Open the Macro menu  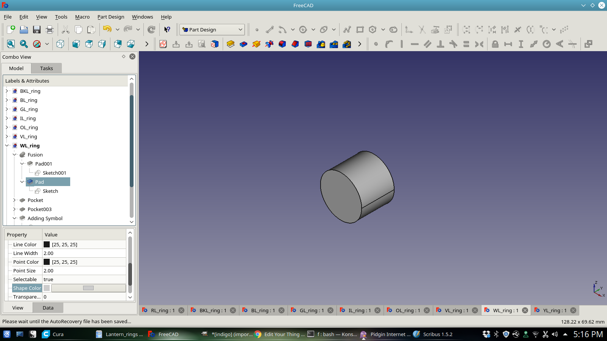coord(82,17)
